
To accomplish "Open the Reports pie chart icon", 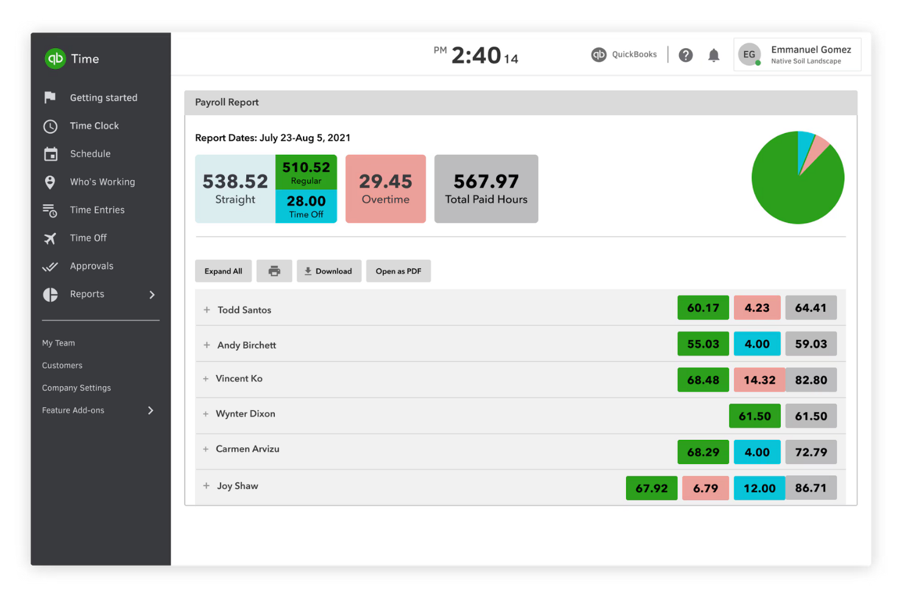I will coord(50,294).
